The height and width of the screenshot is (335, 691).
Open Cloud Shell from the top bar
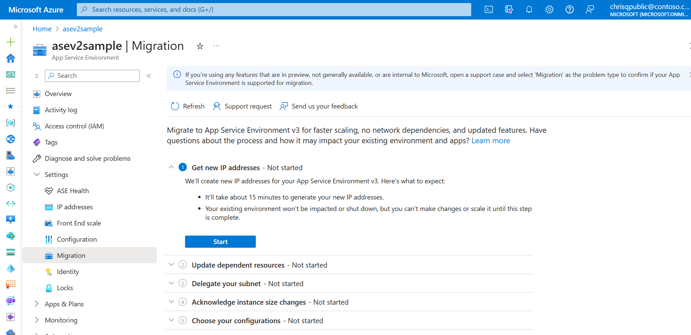pos(488,9)
